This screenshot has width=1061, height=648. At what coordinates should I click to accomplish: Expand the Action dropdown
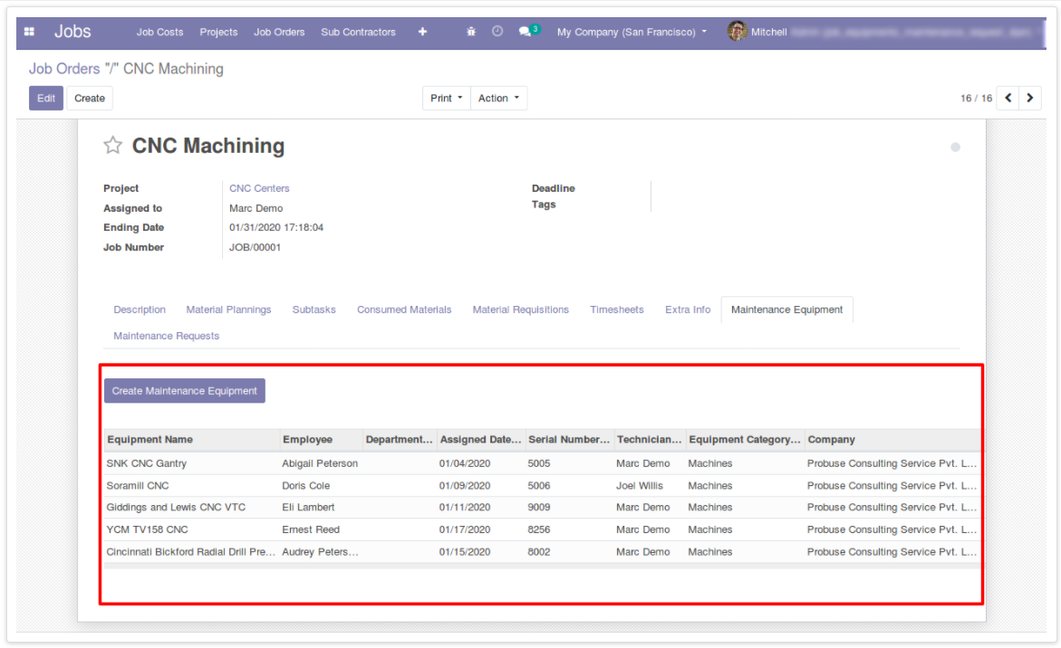(x=498, y=99)
